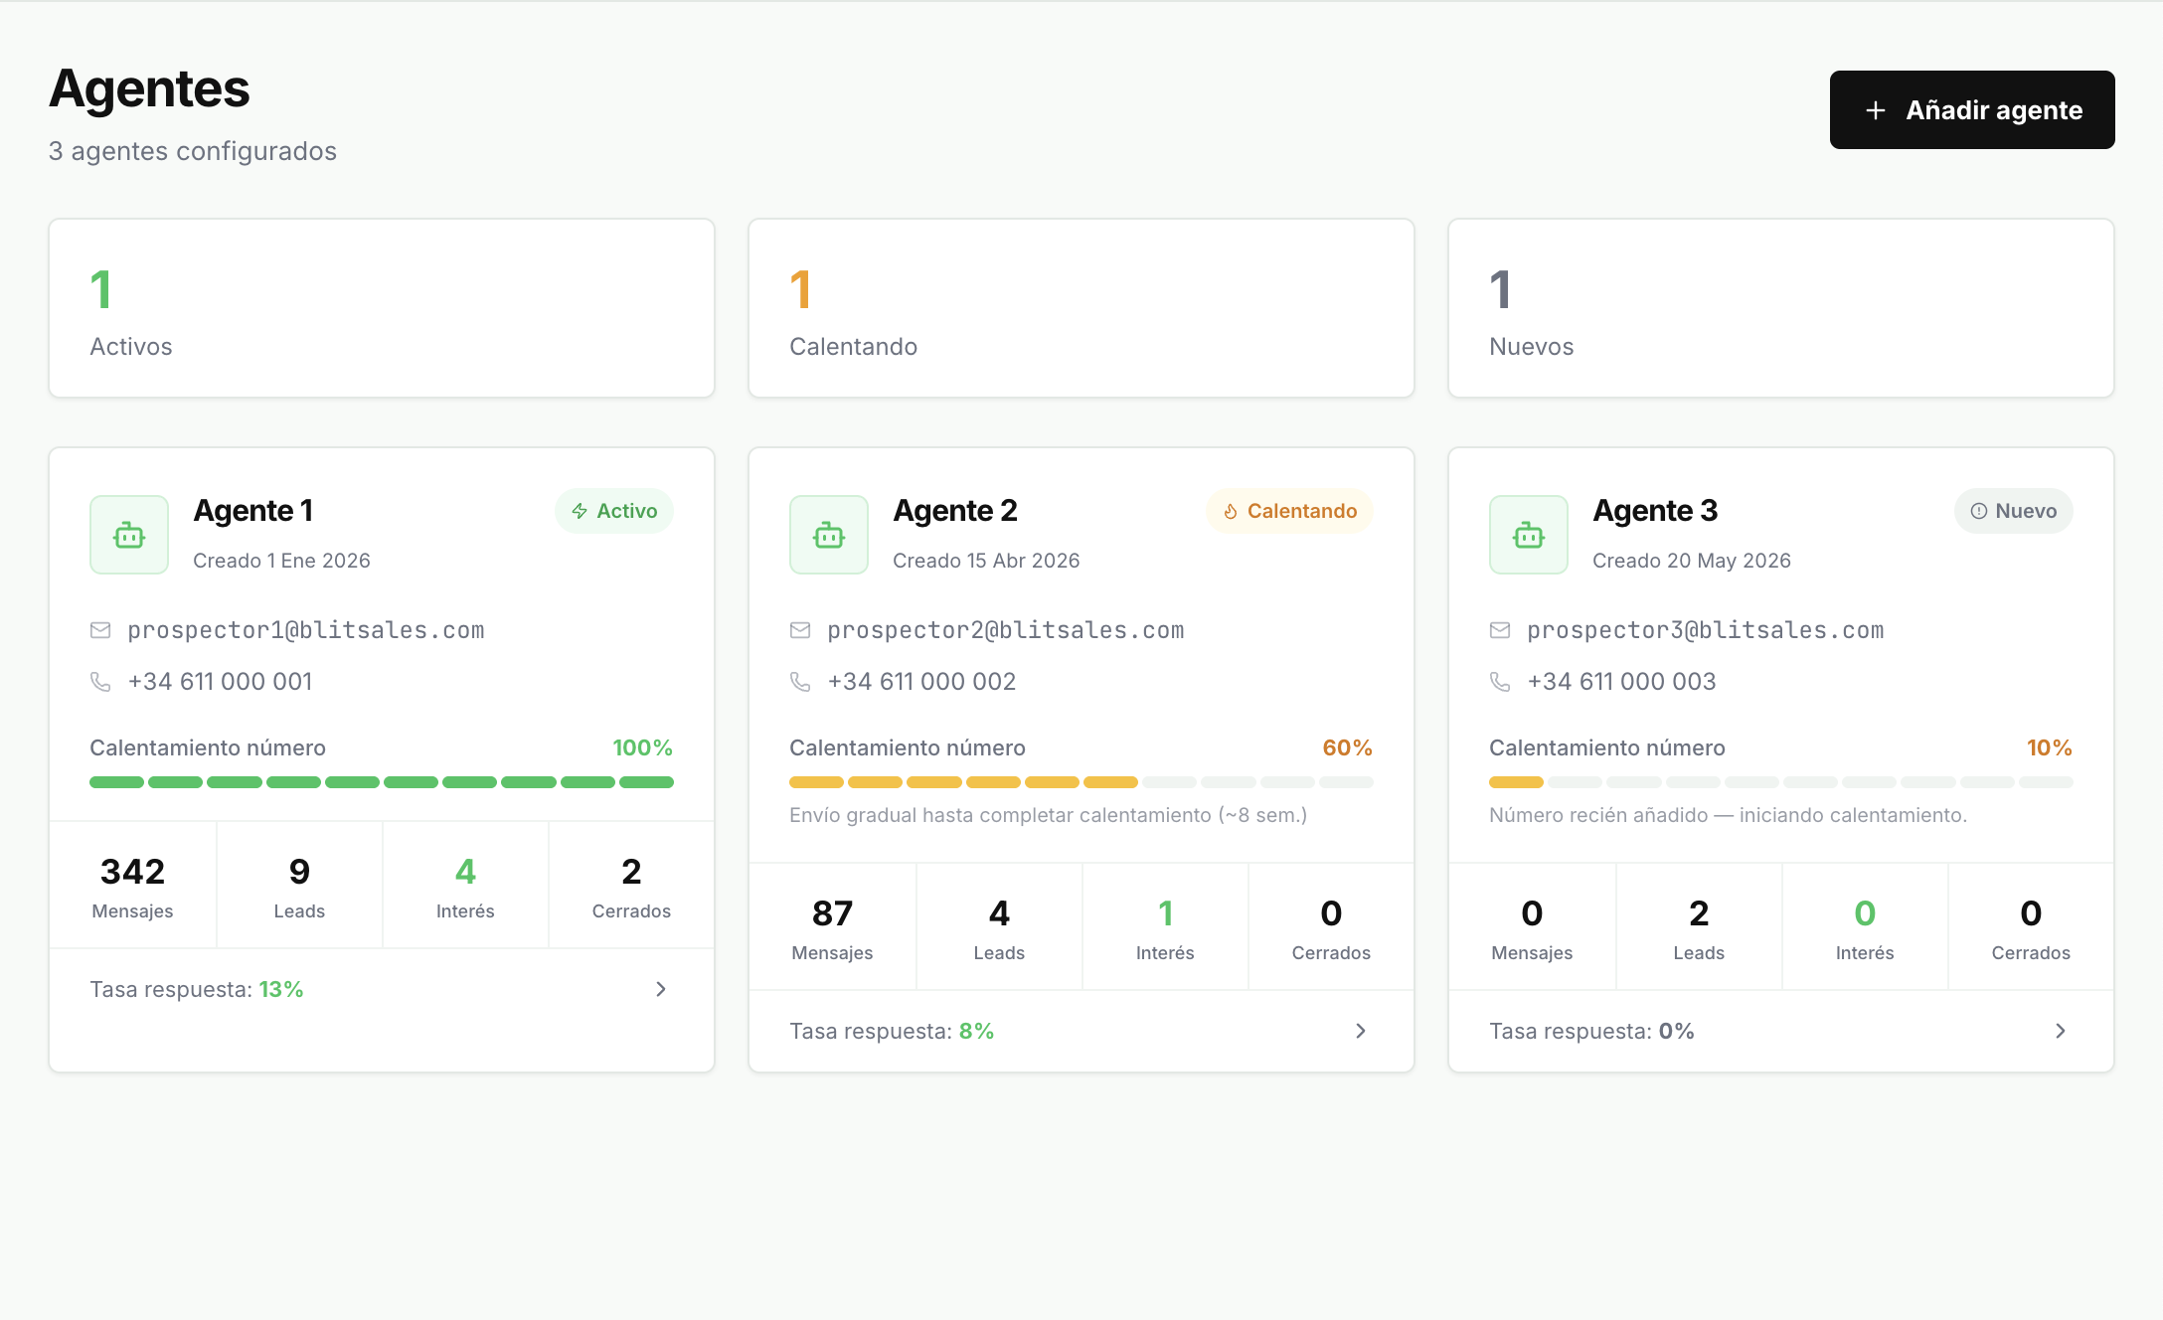Open the Agente 2 robot avatar icon
This screenshot has width=2163, height=1320.
point(829,535)
